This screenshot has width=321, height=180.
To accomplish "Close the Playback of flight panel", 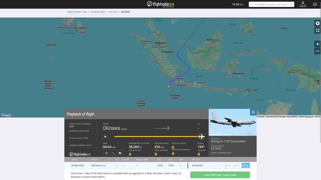I will pos(253,112).
